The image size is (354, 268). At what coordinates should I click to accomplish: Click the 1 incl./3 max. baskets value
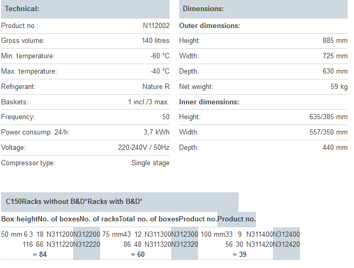click(x=148, y=102)
